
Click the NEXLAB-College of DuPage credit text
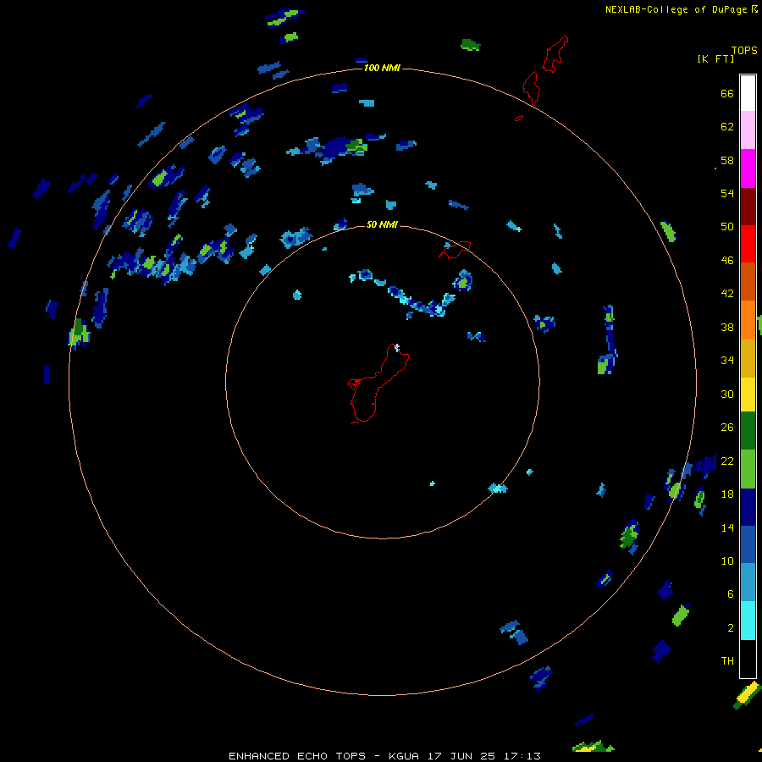(x=676, y=9)
